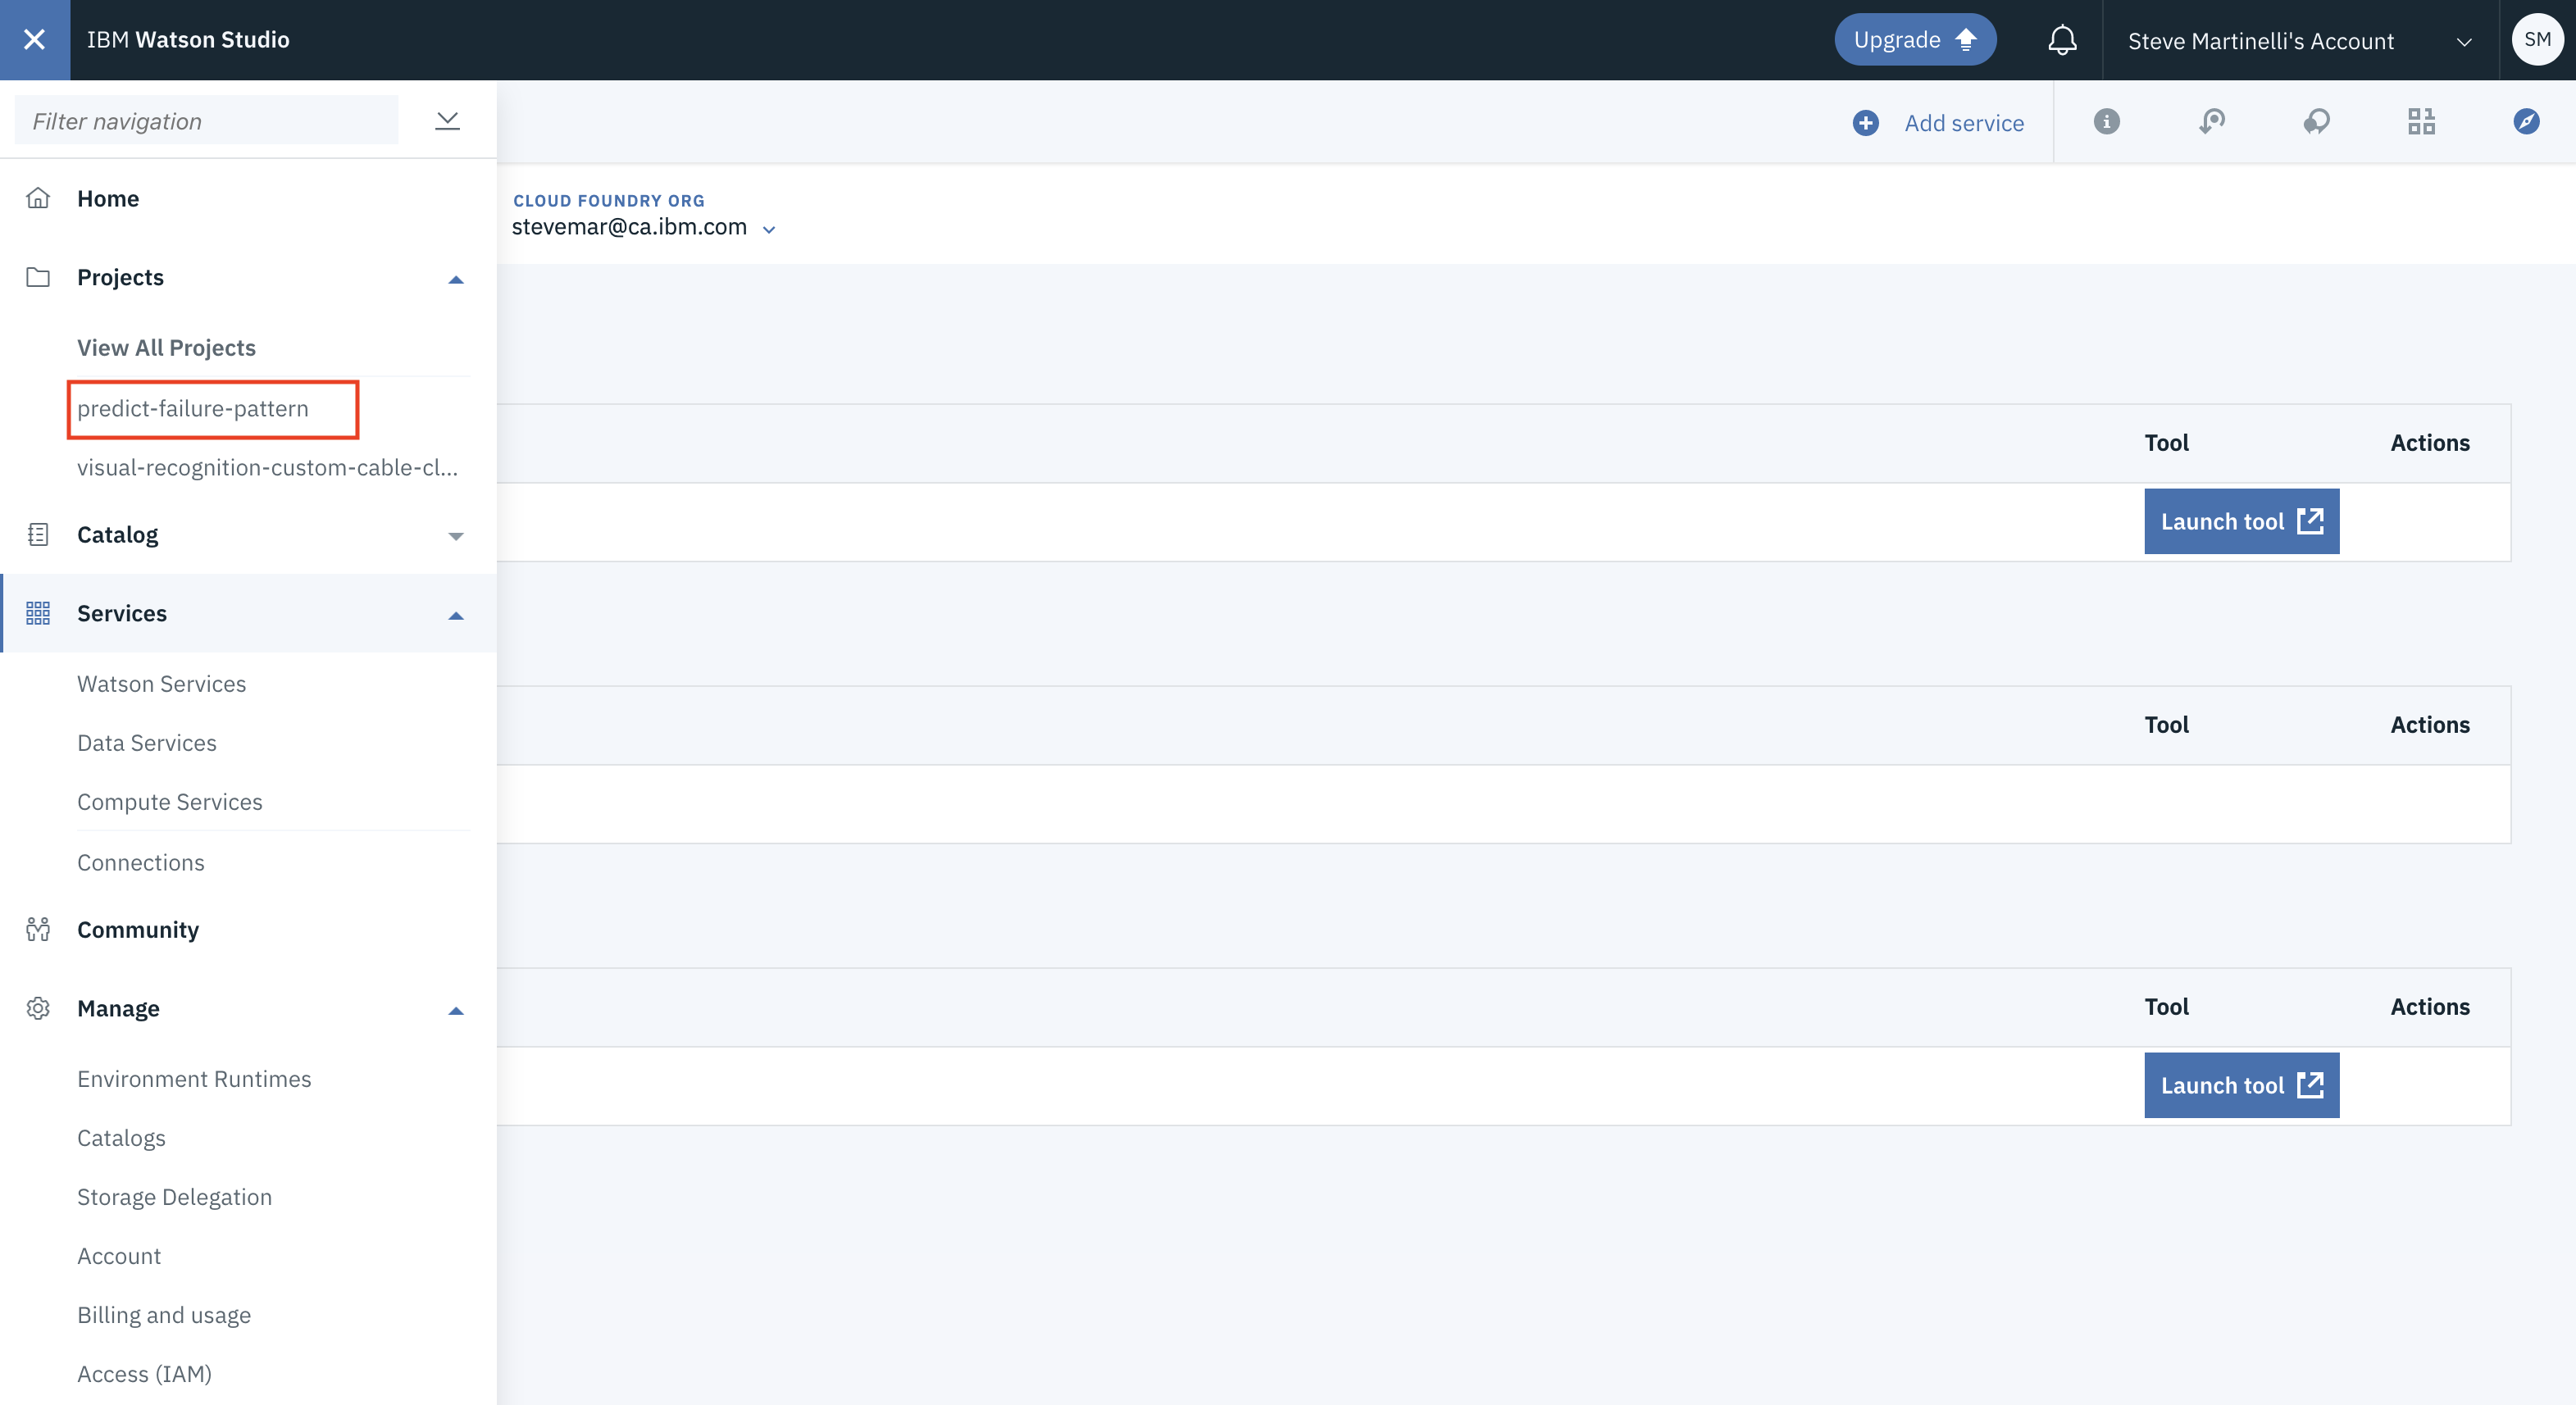The height and width of the screenshot is (1405, 2576).
Task: Close the navigation menu with X
Action: click(x=34, y=40)
